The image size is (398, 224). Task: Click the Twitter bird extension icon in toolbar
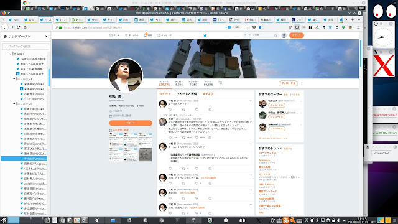tap(330, 27)
